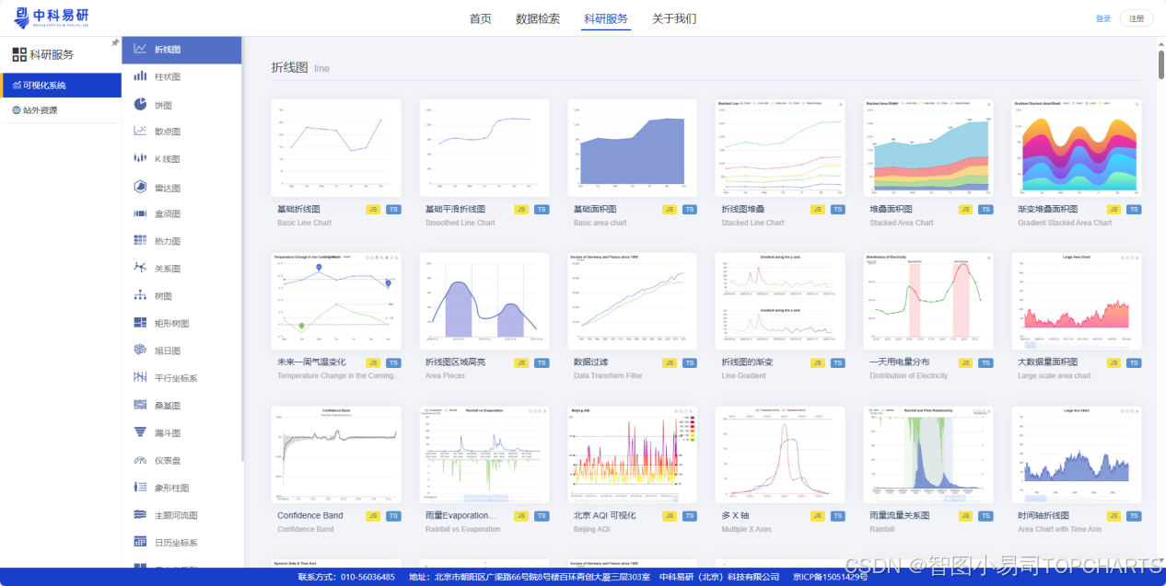This screenshot has height=586, width=1166.
Task: Click the 折线图 section heading
Action: pyautogui.click(x=289, y=68)
